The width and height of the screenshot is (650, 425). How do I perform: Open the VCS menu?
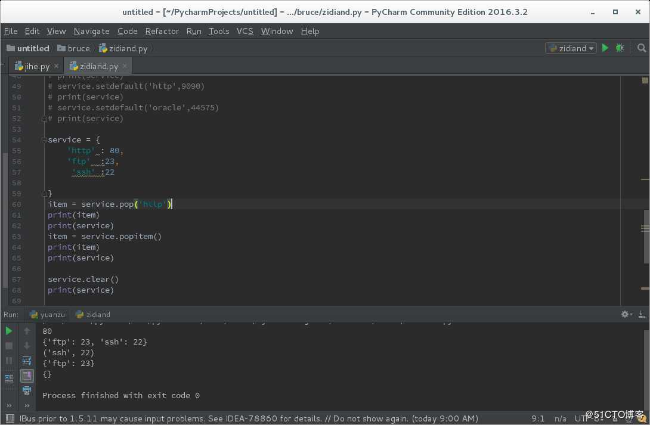click(244, 31)
